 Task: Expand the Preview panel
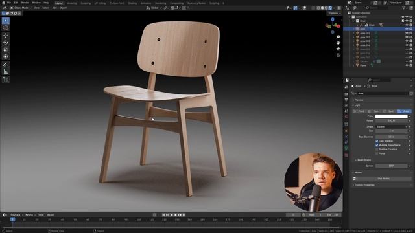pyautogui.click(x=359, y=100)
